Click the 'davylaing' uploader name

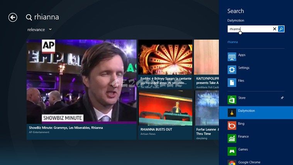pyautogui.click(x=202, y=138)
